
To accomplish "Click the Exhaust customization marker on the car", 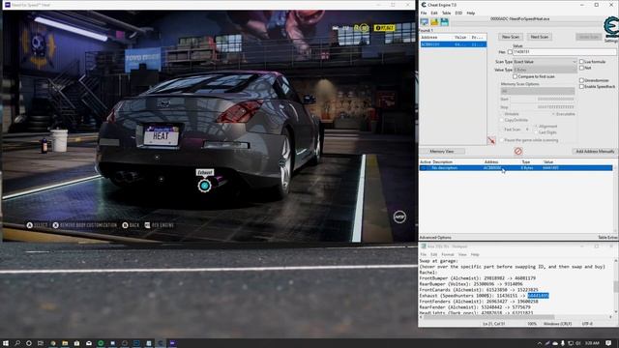I will click(x=204, y=186).
